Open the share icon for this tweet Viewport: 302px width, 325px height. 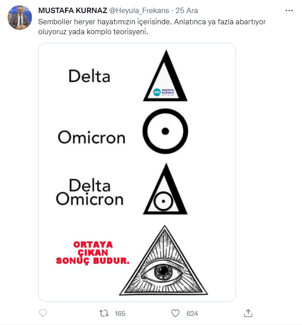(248, 313)
